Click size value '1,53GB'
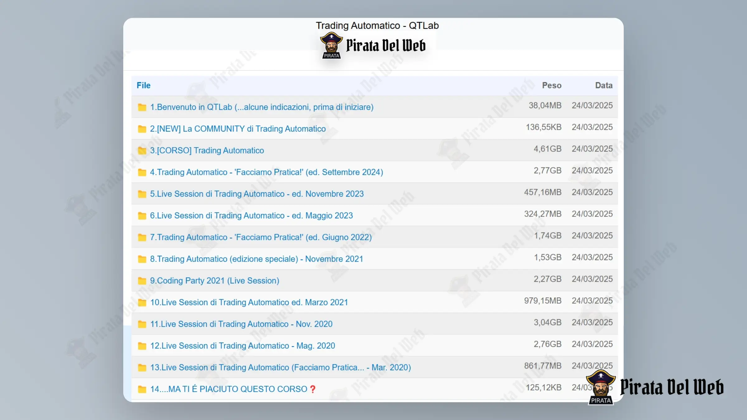747x420 pixels. point(547,257)
